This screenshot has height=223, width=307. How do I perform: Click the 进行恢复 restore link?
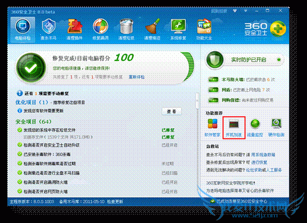coord(259,162)
